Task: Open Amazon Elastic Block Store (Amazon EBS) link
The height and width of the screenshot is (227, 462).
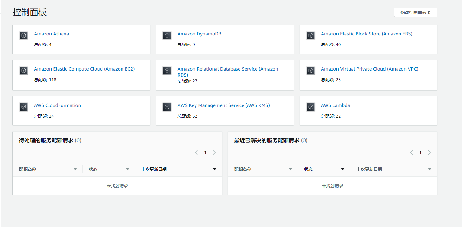Action: [x=367, y=34]
